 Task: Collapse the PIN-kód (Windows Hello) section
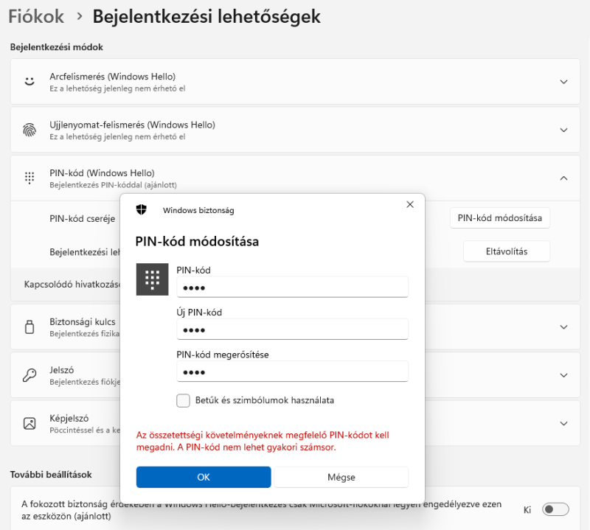tap(564, 178)
